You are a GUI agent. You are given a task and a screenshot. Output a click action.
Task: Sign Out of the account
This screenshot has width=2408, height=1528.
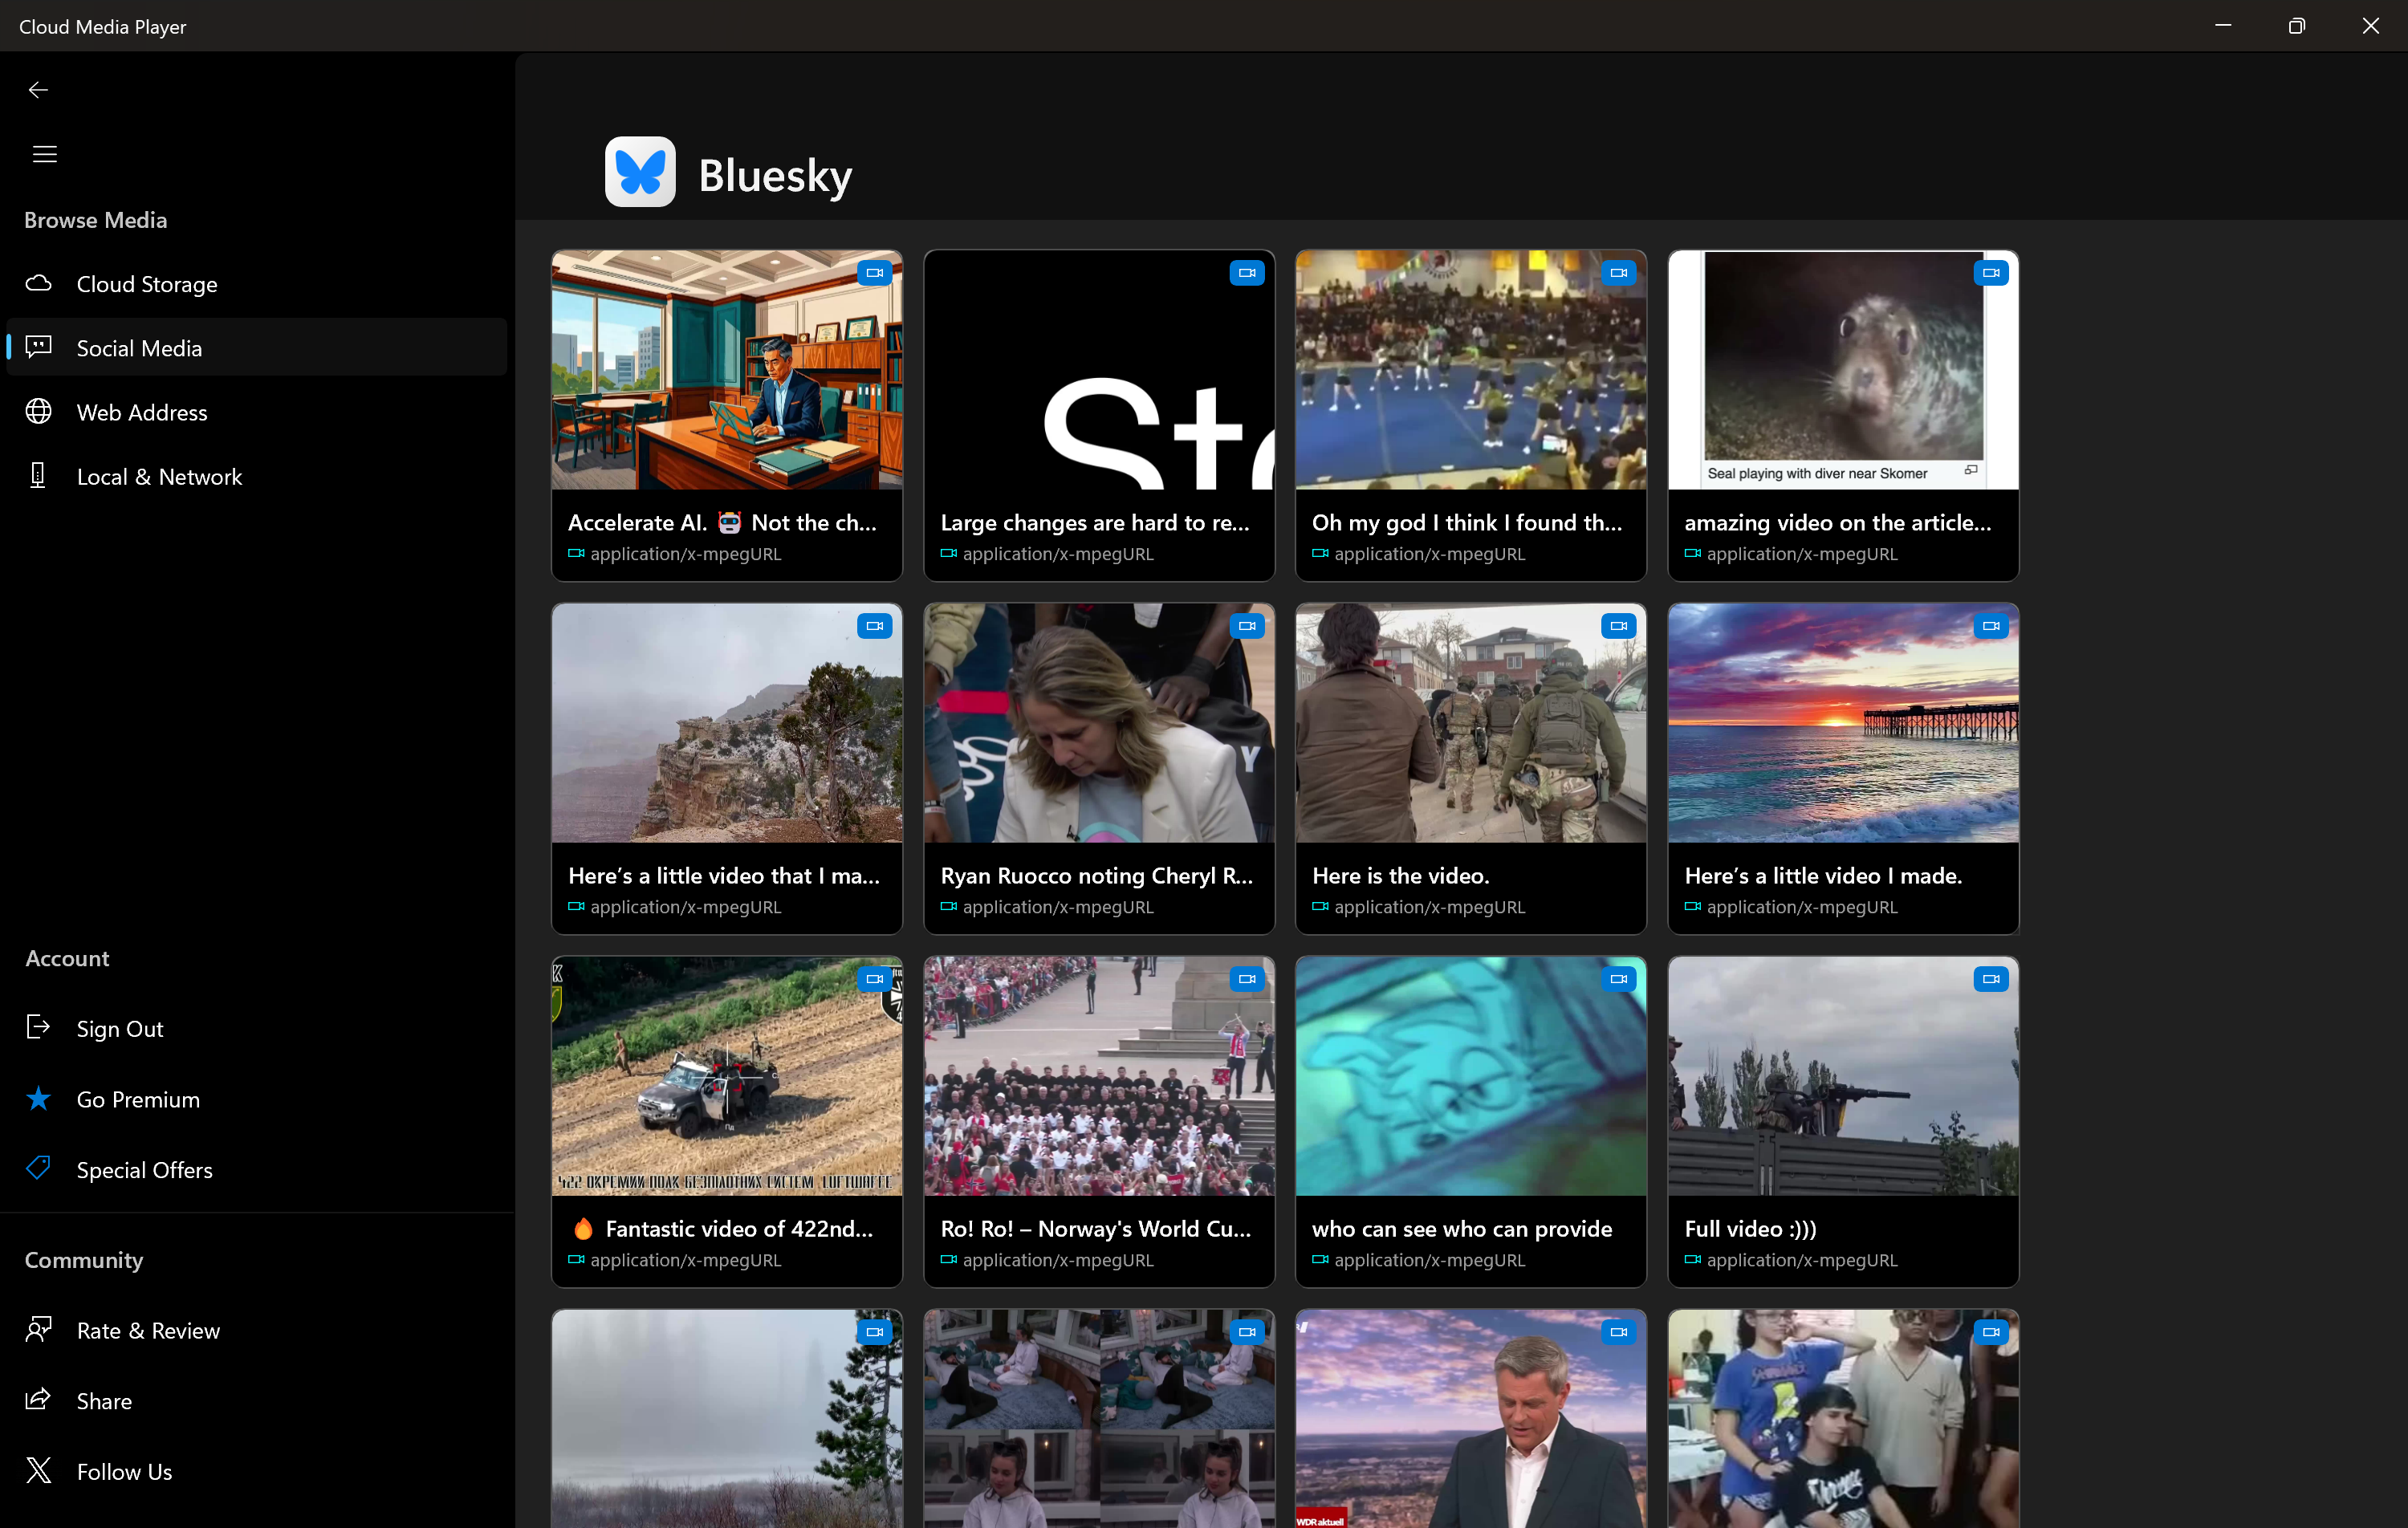coord(257,1028)
